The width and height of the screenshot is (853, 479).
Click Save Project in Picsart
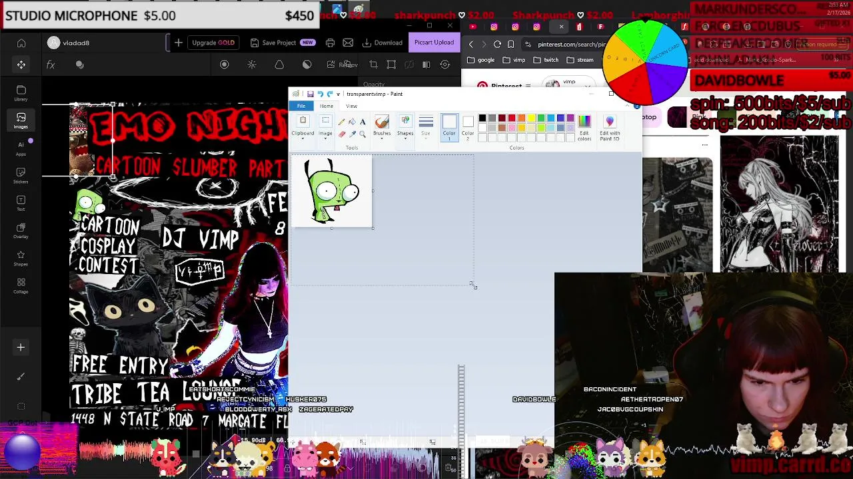tap(282, 43)
